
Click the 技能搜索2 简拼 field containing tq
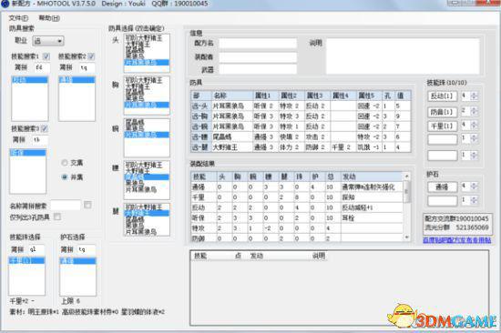click(x=87, y=67)
